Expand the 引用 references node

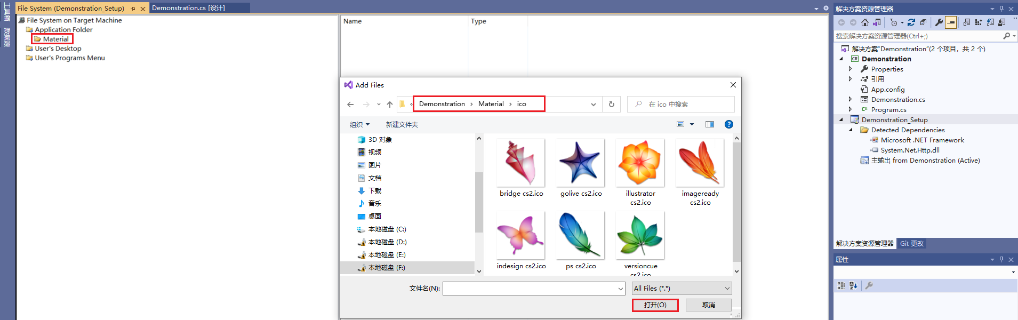point(851,79)
